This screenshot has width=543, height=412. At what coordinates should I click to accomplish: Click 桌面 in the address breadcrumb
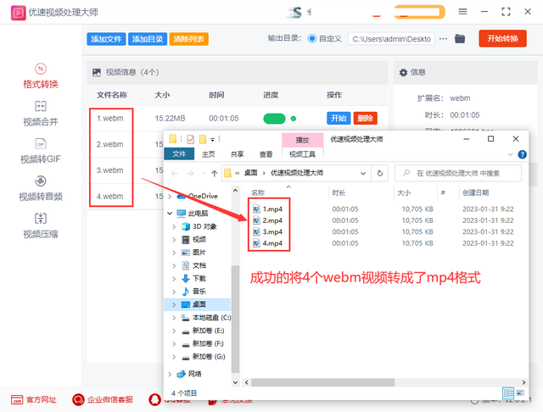[x=251, y=173]
